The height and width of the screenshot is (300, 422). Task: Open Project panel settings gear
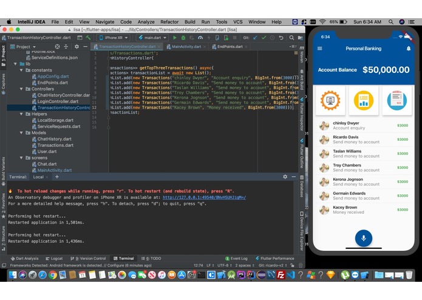pyautogui.click(x=77, y=47)
